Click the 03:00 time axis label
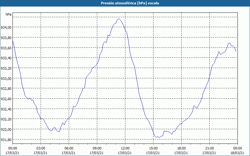This screenshot has height=156, width=250. click(x=41, y=149)
